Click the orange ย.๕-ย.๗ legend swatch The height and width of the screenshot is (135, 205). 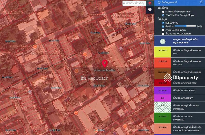pos(163,63)
